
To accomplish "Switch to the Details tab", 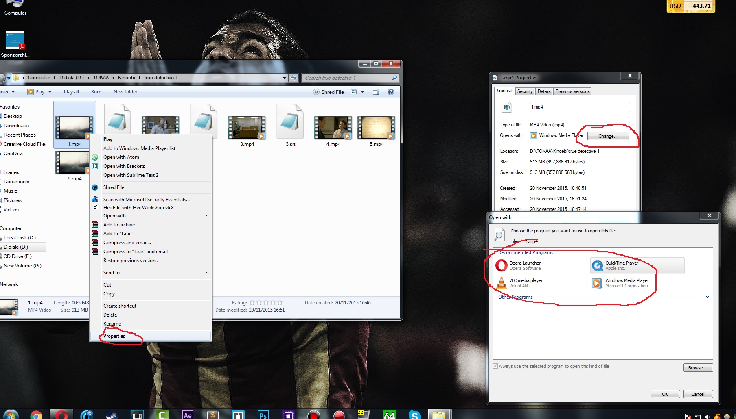I will tap(544, 91).
